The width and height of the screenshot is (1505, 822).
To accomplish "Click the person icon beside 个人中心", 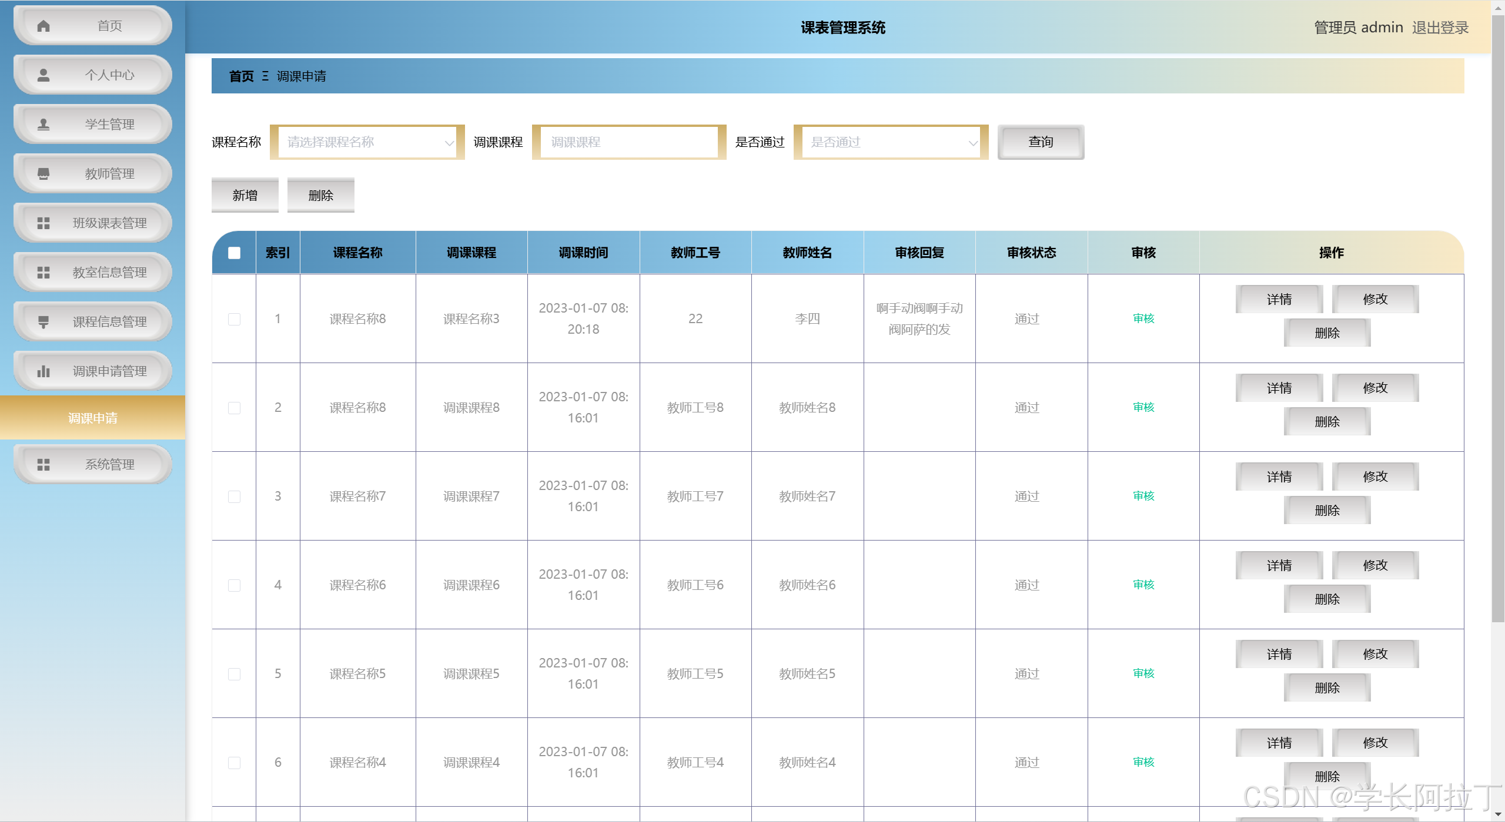I will click(x=44, y=75).
